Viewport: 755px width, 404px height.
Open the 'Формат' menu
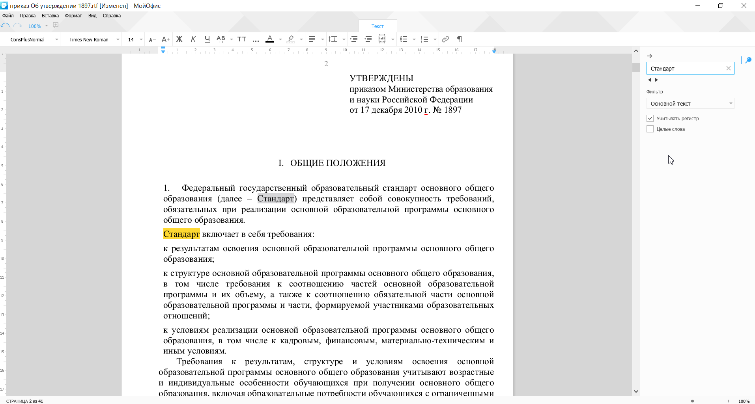coord(73,16)
